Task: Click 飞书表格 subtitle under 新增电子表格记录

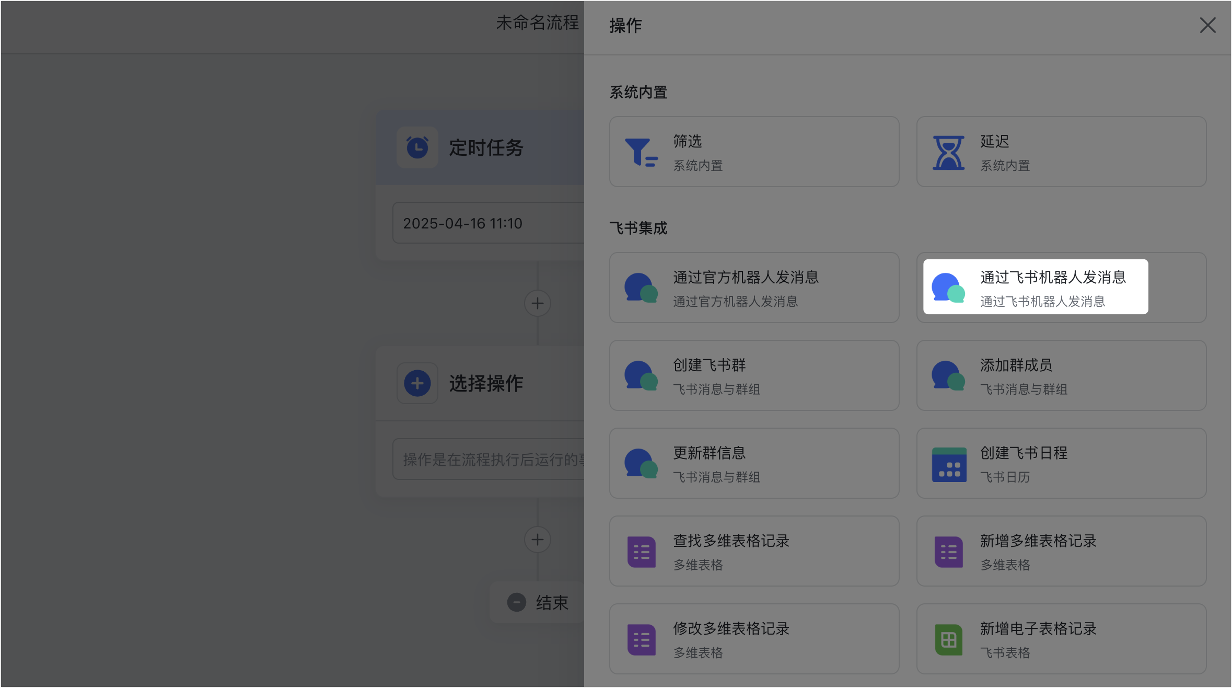Action: (1005, 653)
